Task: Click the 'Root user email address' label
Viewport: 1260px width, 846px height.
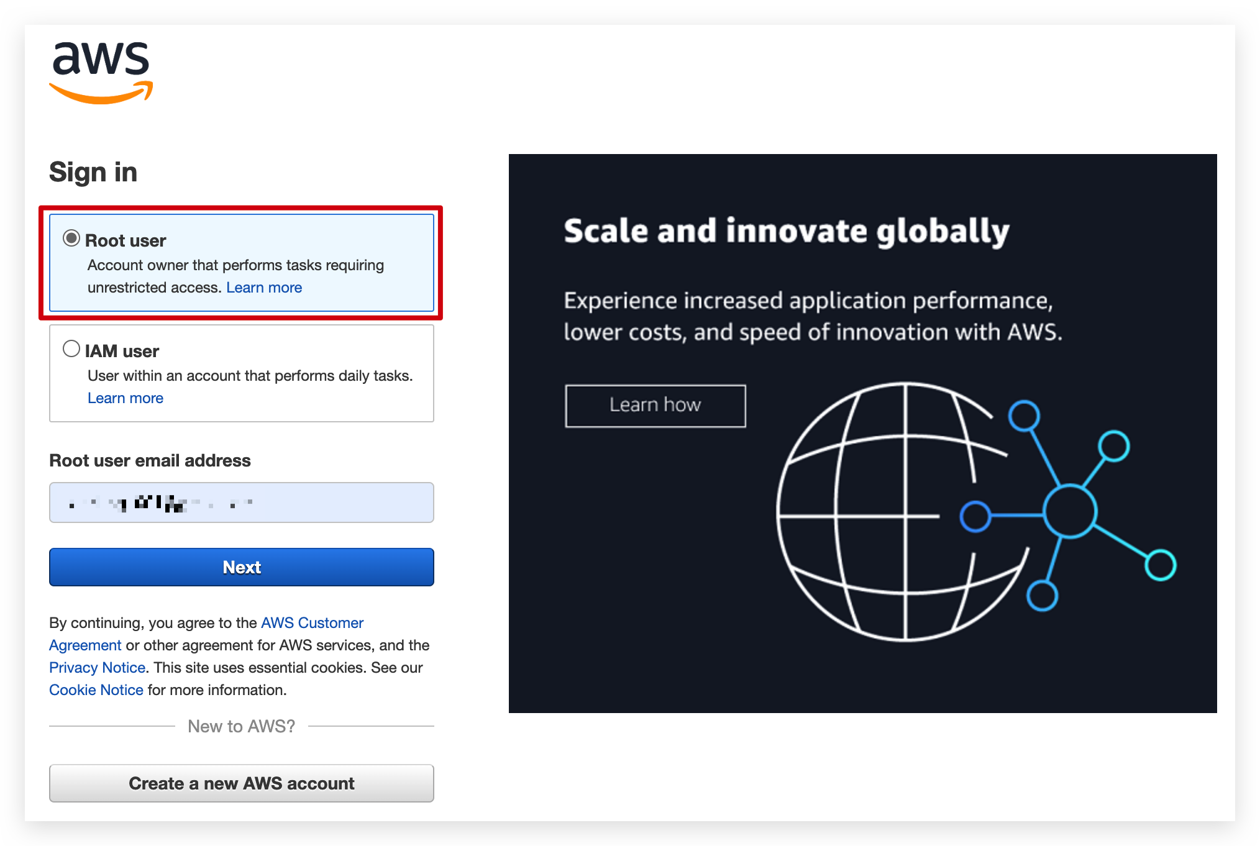Action: (150, 460)
